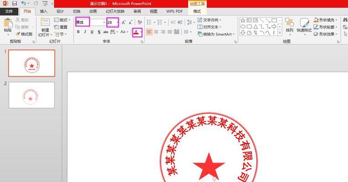
Task: Click the 排列 Arrange button
Action: tap(290, 27)
